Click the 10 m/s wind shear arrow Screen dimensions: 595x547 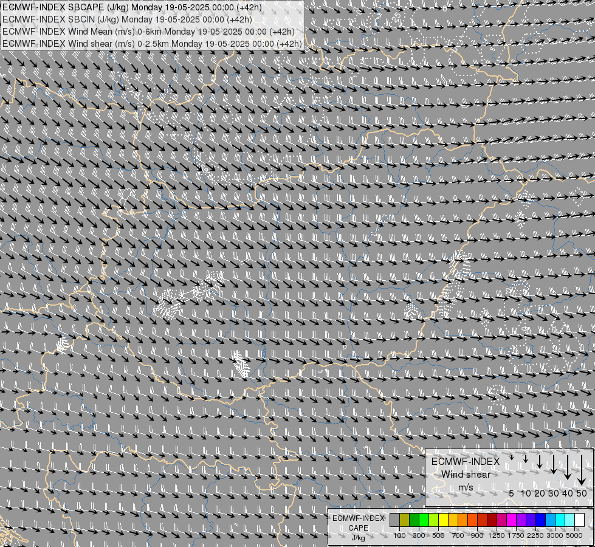pyautogui.click(x=526, y=459)
